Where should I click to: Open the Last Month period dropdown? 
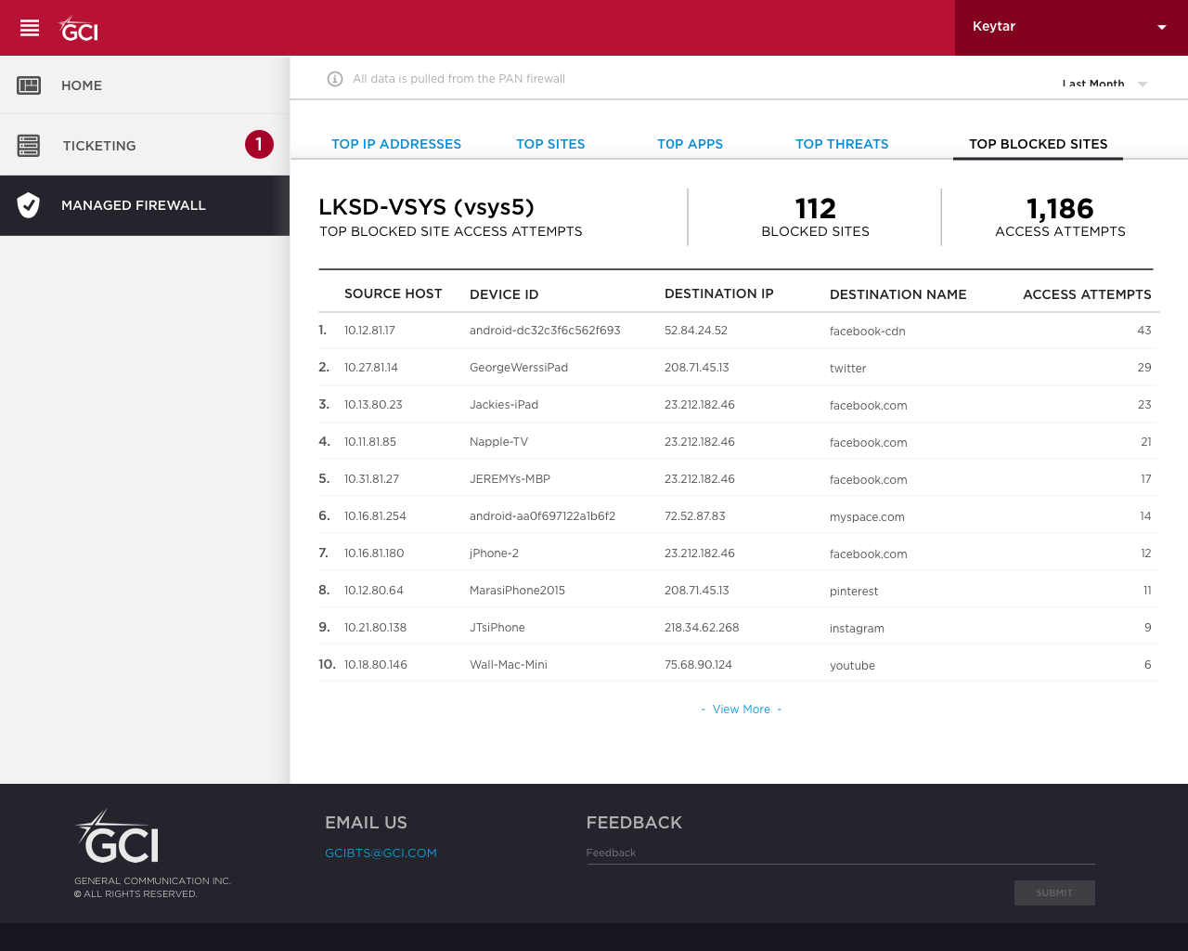1104,84
